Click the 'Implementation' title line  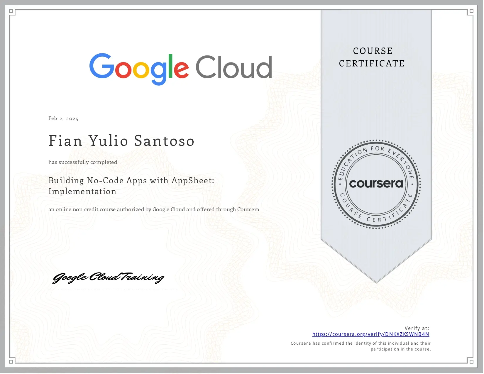click(x=82, y=192)
